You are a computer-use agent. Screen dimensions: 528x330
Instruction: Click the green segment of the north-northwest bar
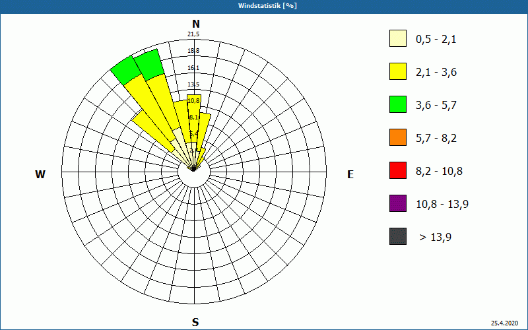[149, 64]
